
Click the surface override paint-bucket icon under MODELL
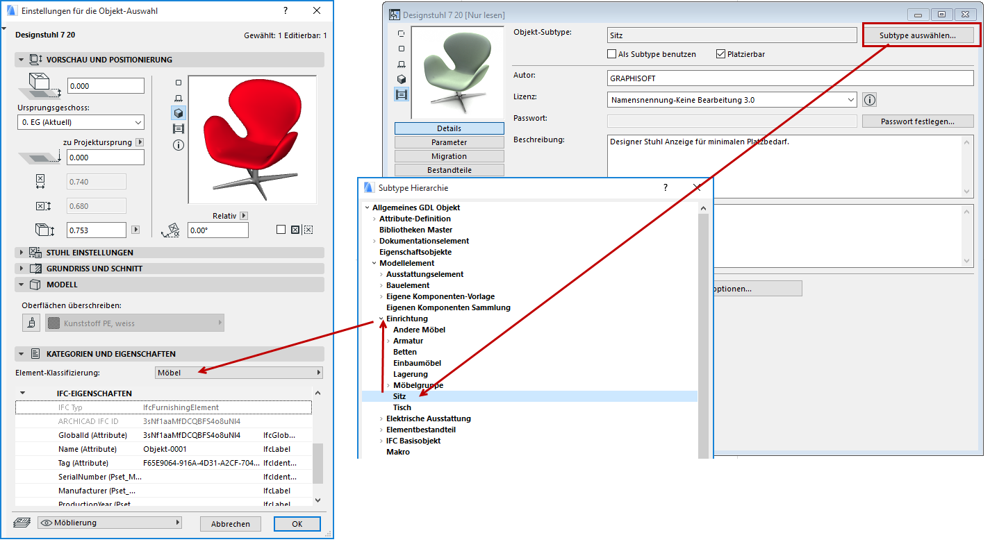[31, 322]
